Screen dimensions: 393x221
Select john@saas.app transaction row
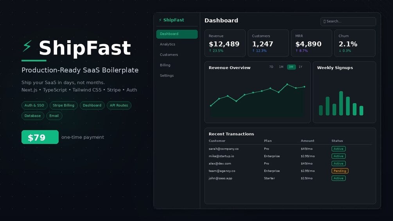[x=290, y=178]
